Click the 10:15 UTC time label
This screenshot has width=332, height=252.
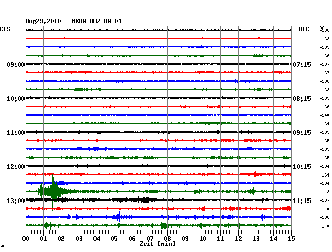[x=302, y=167]
